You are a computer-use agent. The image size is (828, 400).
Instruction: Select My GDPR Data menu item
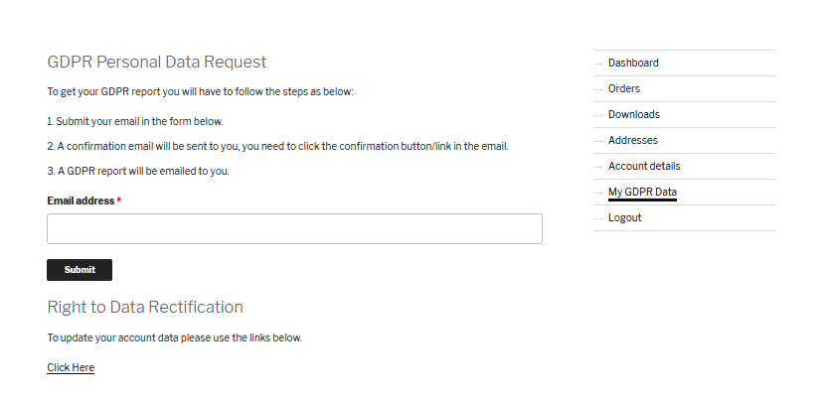642,193
